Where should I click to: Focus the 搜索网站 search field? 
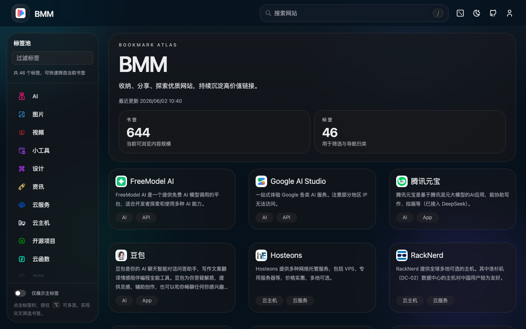[x=354, y=13]
